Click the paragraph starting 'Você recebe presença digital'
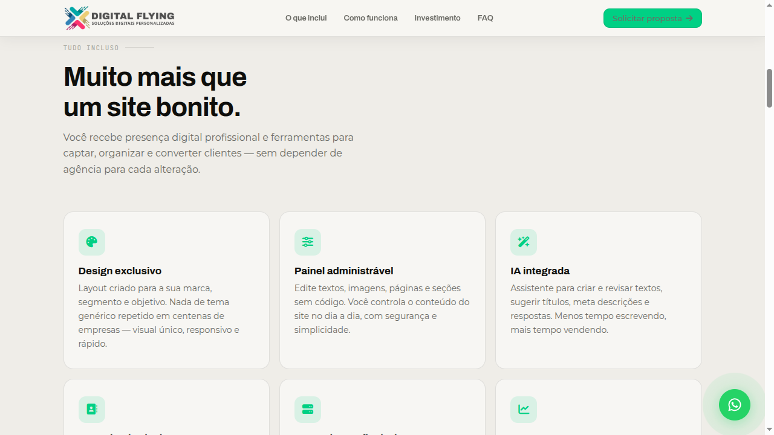The image size is (774, 435). point(209,153)
